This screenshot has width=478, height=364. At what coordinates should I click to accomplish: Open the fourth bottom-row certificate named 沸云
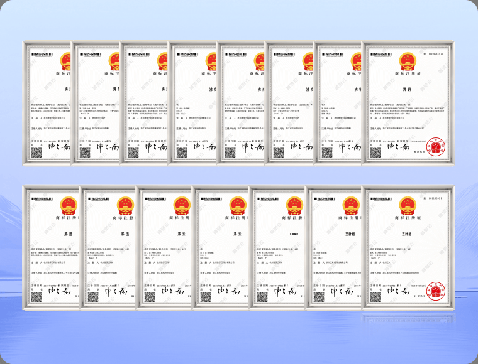[x=220, y=248]
